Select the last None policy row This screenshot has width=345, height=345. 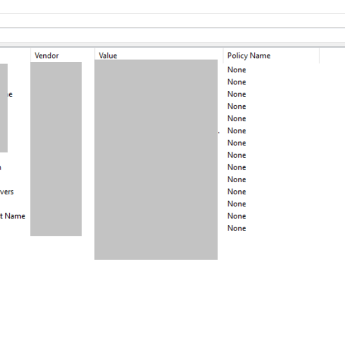click(x=236, y=228)
